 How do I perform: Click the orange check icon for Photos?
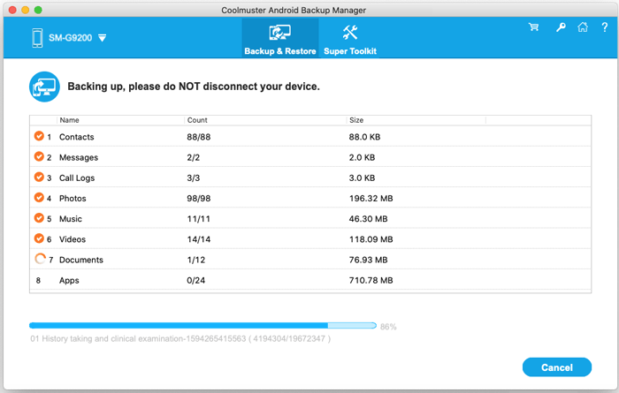(39, 197)
